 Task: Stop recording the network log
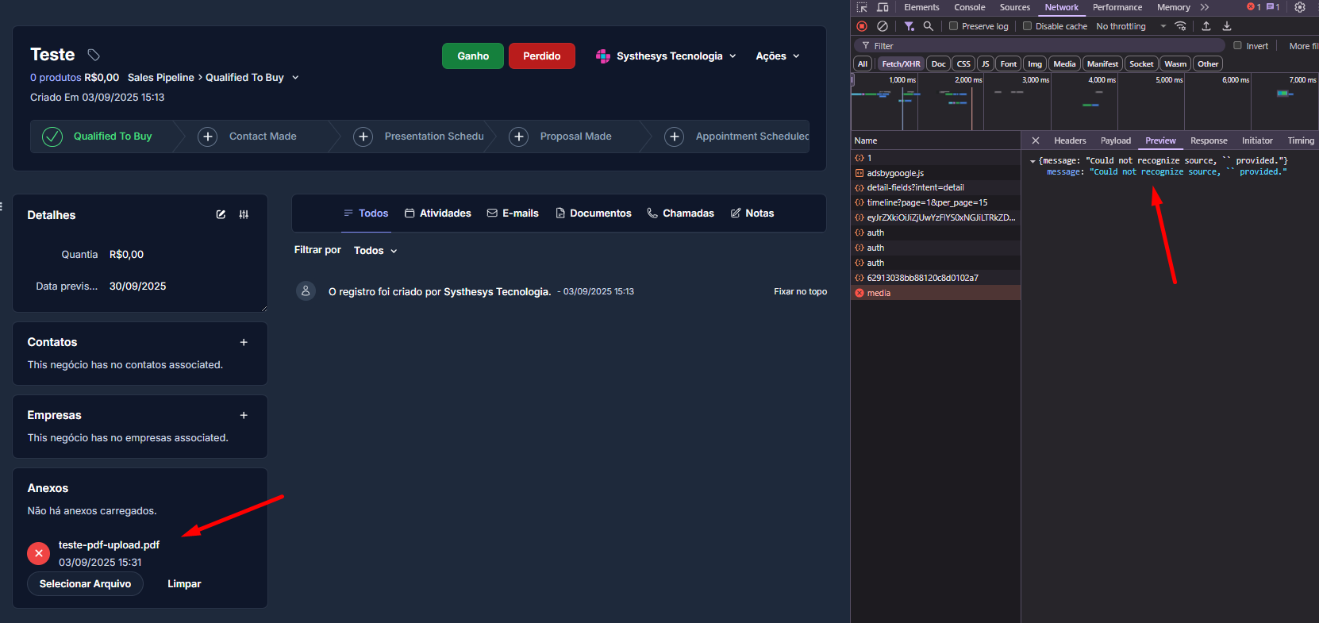click(862, 26)
